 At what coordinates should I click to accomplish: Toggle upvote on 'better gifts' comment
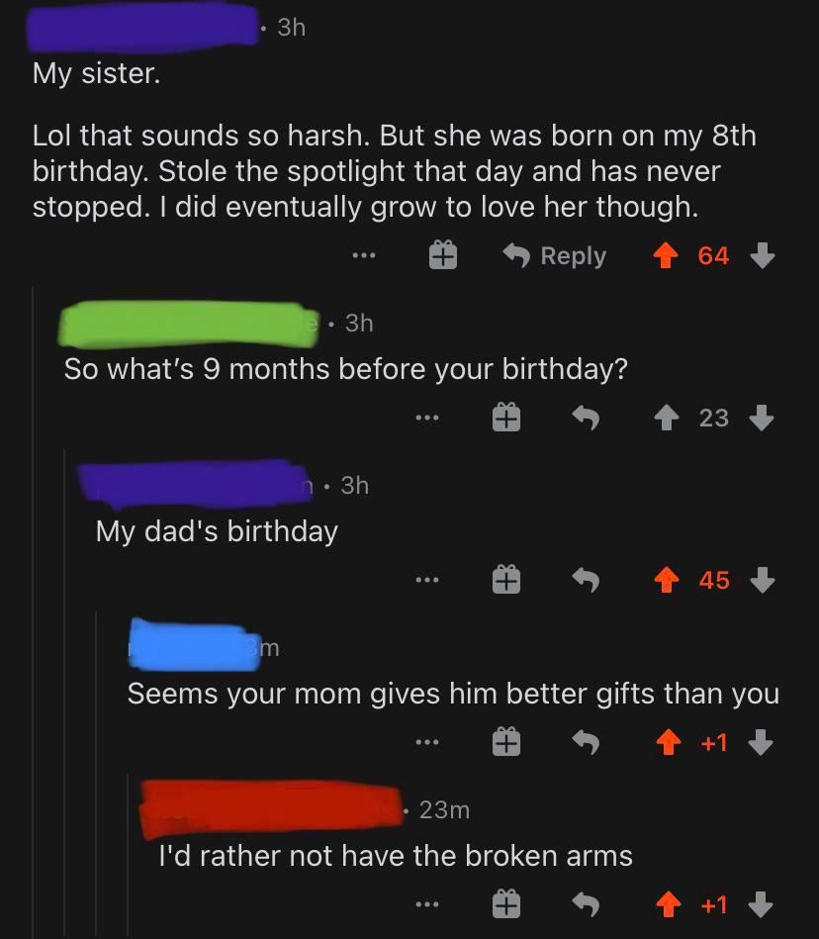tap(668, 743)
